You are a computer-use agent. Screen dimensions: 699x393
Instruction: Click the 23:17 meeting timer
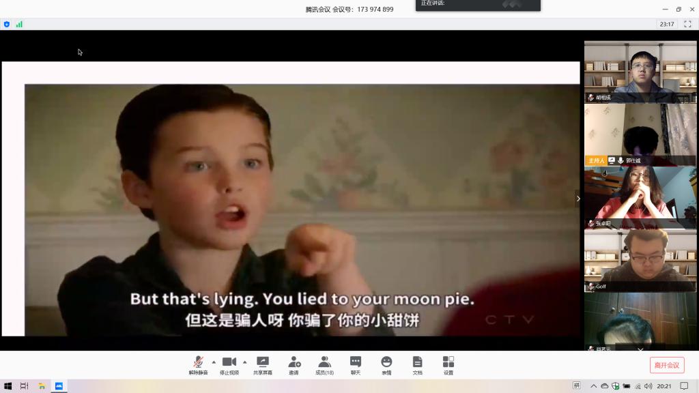[x=667, y=24]
